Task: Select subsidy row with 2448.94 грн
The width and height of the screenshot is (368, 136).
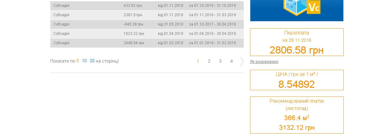Action: point(147,43)
